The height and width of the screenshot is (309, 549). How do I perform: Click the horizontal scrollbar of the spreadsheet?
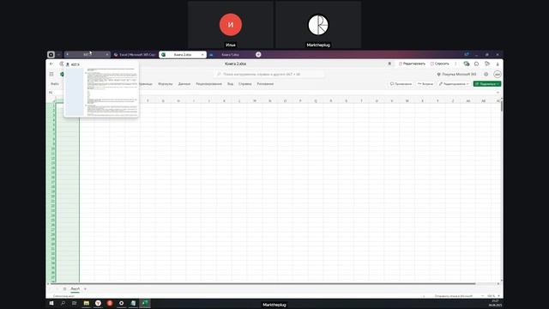click(x=262, y=283)
